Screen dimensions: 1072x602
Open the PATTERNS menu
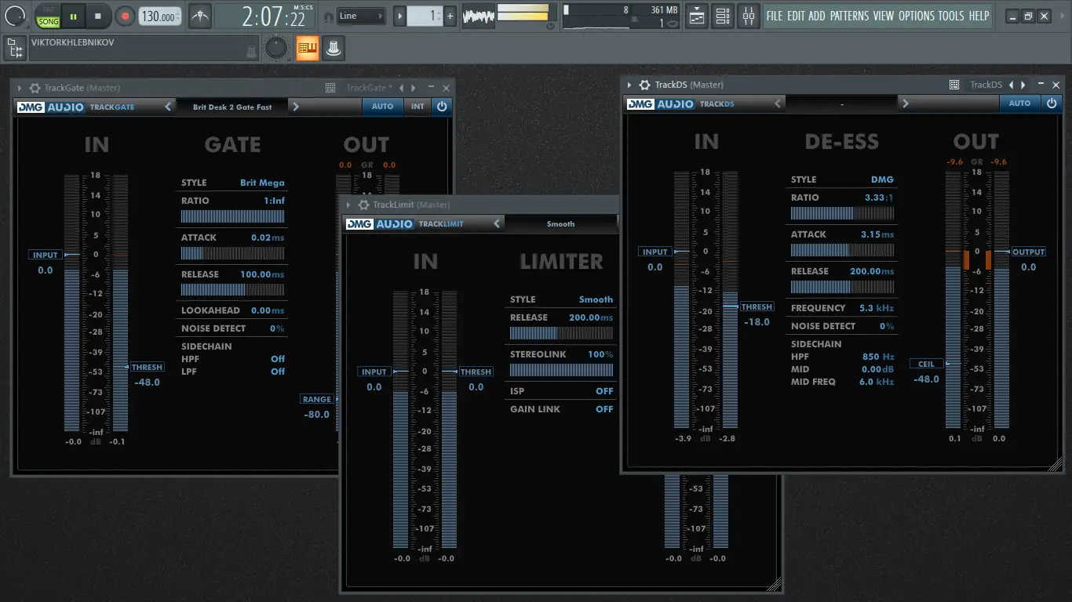(850, 16)
